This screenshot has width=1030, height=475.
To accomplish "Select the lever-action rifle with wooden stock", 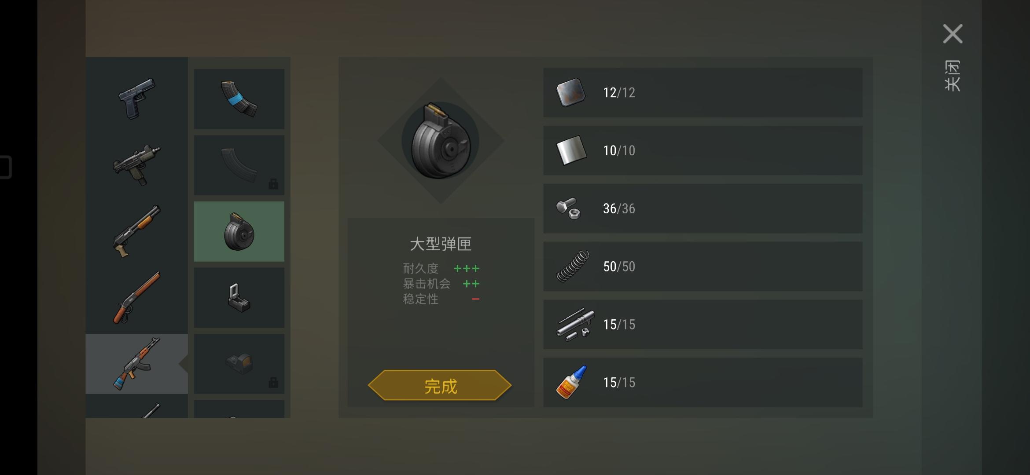I will click(x=137, y=297).
